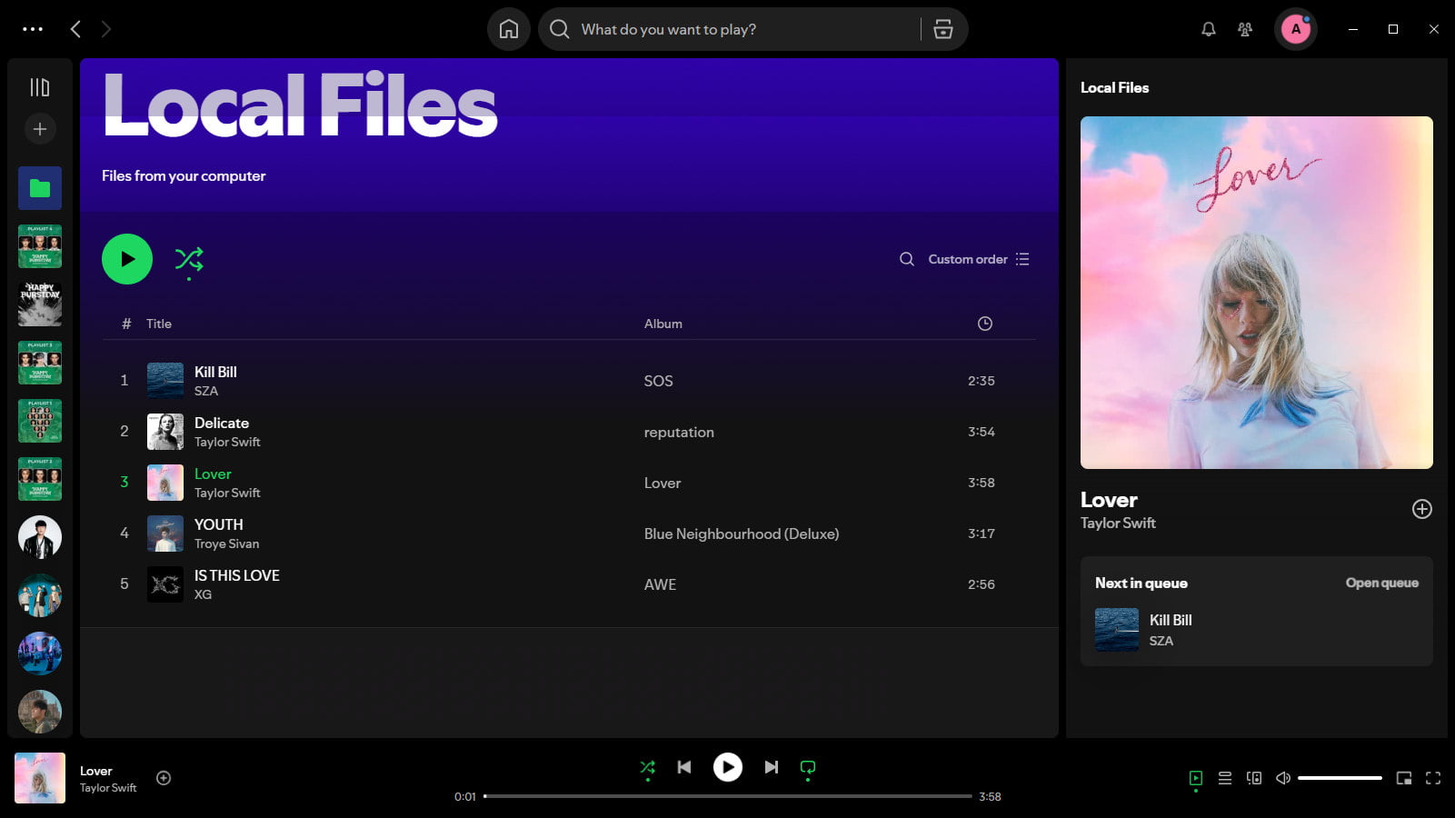Select the Kill Bill track row
Viewport: 1455px width, 818px height.
569,381
